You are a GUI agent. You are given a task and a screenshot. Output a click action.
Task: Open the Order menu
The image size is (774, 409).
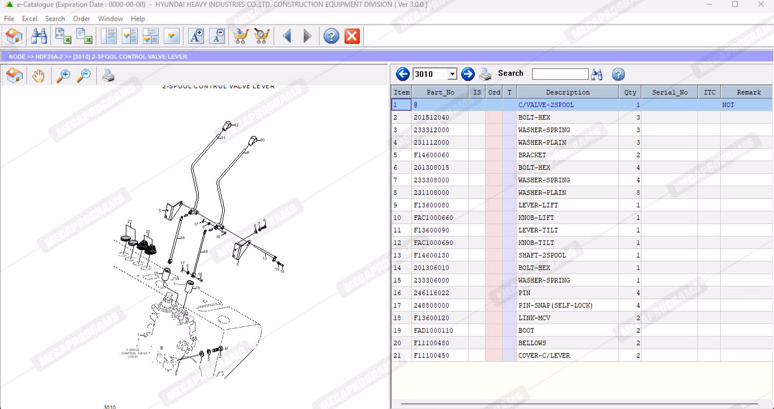82,19
